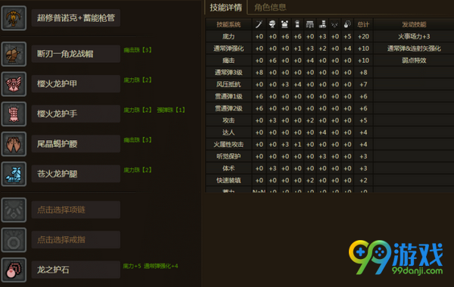Image resolution: width=454 pixels, height=287 pixels.
Task: Open the 樱火龙护甲 chest selector
Action: pyautogui.click(x=76, y=84)
